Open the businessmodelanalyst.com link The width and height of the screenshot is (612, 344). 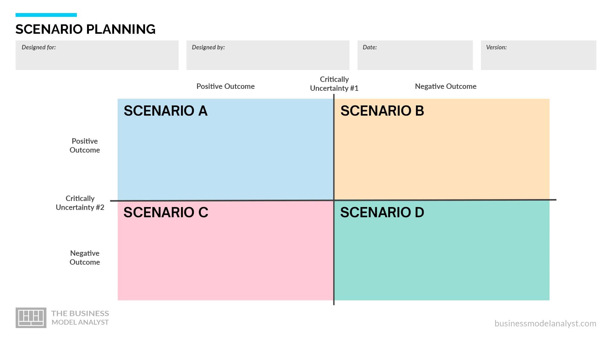tap(545, 323)
